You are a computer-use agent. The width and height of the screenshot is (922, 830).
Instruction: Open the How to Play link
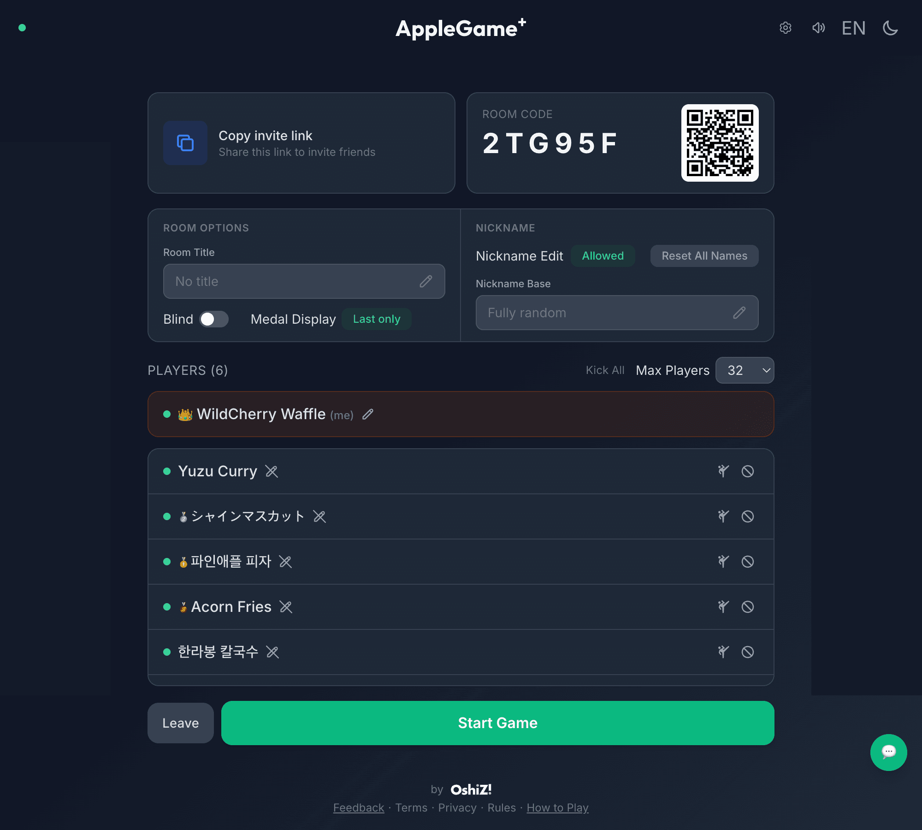tap(557, 808)
